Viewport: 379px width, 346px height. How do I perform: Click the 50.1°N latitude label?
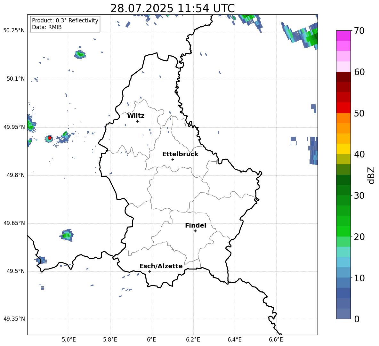(16, 79)
